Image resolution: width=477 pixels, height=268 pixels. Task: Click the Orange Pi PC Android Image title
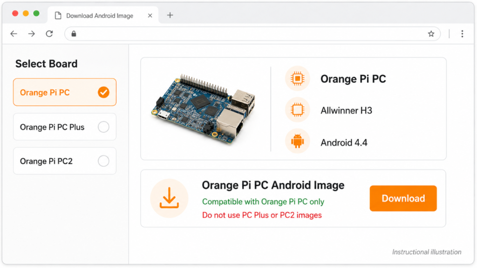click(273, 185)
